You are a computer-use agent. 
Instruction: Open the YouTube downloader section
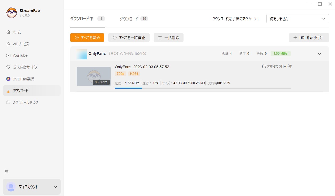pyautogui.click(x=20, y=55)
